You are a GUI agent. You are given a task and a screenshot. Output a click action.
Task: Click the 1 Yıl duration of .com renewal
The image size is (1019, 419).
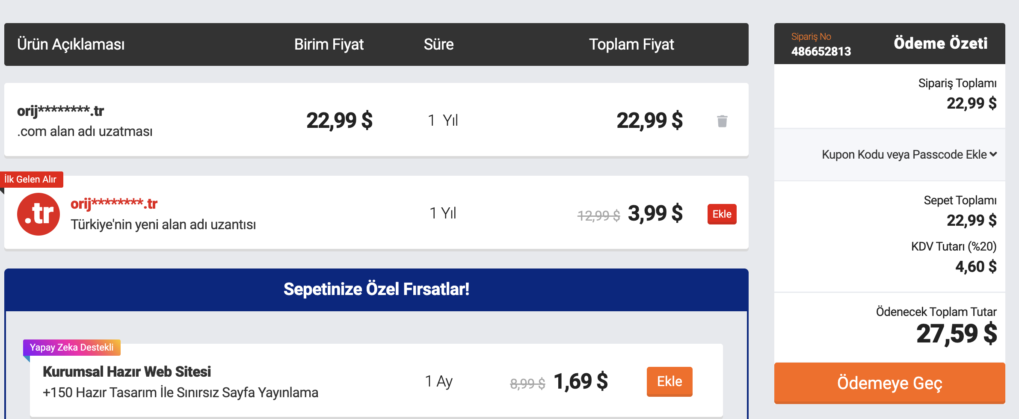(443, 121)
